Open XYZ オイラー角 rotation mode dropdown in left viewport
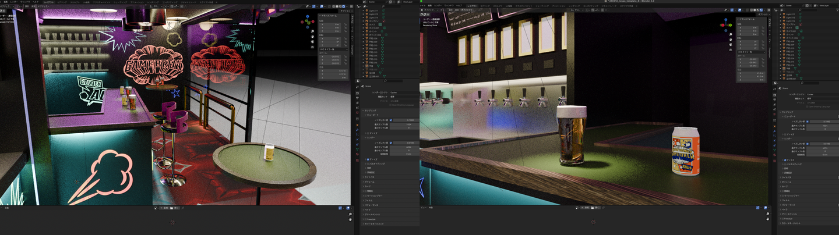The width and height of the screenshot is (839, 235). [x=333, y=51]
